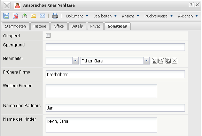
Task: Open linked Bearbeiter record arrow icon
Action: [x=155, y=61]
